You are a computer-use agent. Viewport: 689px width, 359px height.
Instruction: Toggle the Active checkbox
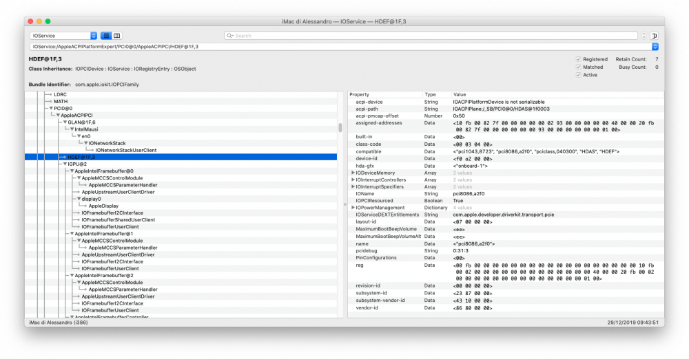[x=578, y=75]
